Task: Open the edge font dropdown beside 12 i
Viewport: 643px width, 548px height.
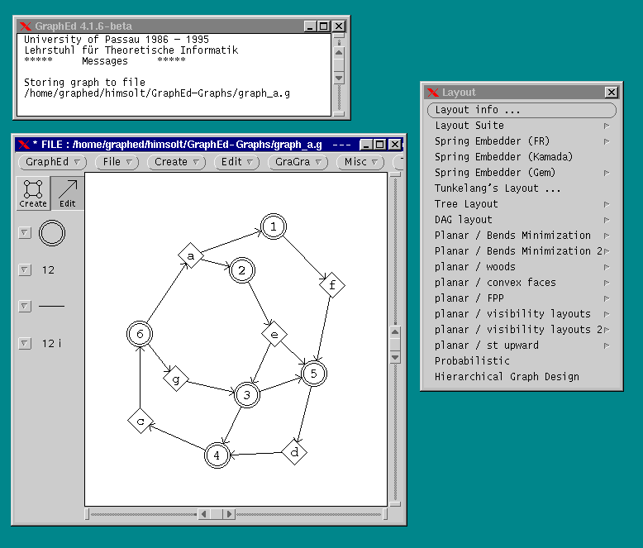Action: click(25, 343)
